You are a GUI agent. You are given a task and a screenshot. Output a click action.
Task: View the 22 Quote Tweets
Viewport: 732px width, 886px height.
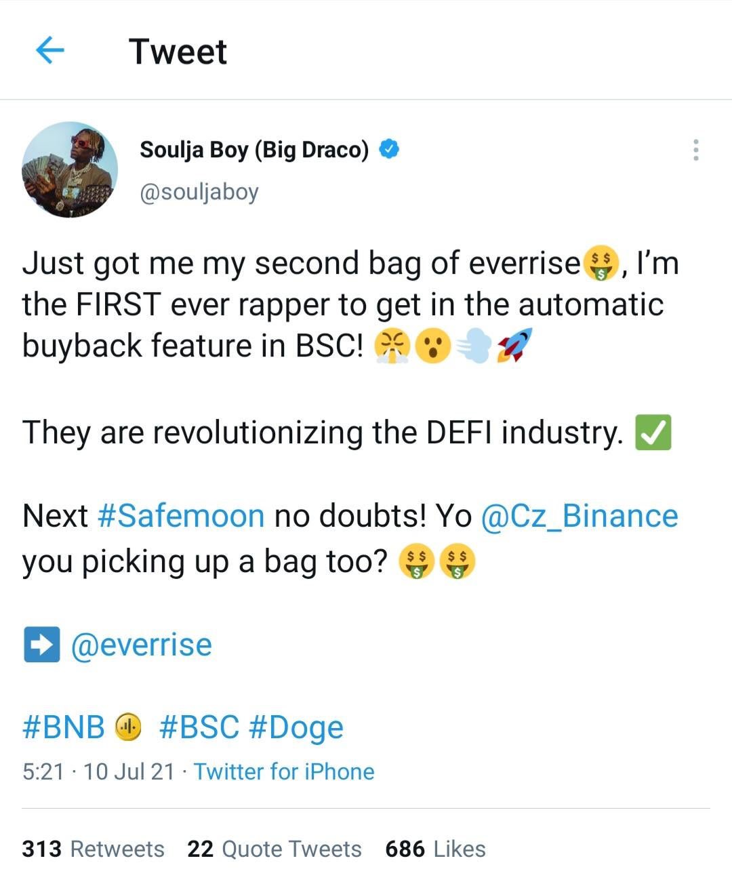point(274,849)
